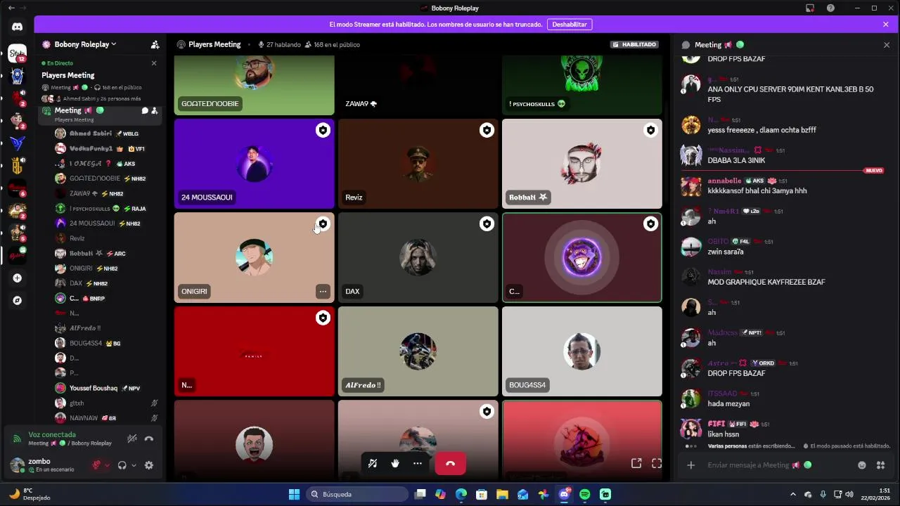Click the taskbar Búsqueda search box
This screenshot has height=506, width=900.
(x=357, y=495)
